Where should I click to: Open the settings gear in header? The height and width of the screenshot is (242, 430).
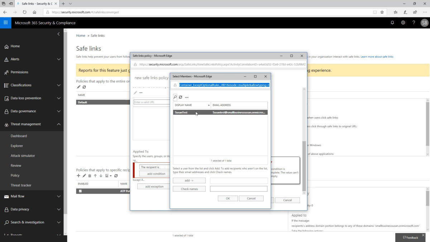(x=403, y=23)
